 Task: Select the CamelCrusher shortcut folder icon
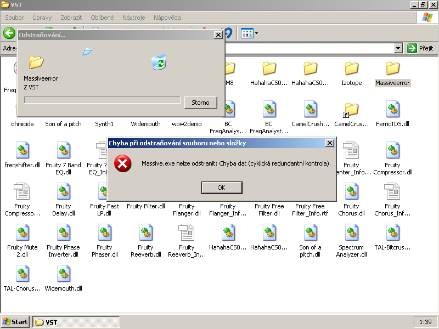click(351, 110)
